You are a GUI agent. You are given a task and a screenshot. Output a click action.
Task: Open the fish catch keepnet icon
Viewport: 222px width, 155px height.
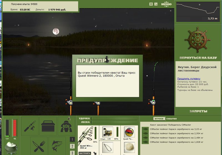57,146
